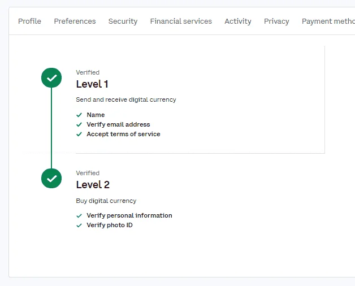Select the Activity tab
Viewport: 355px width, 286px height.
238,21
